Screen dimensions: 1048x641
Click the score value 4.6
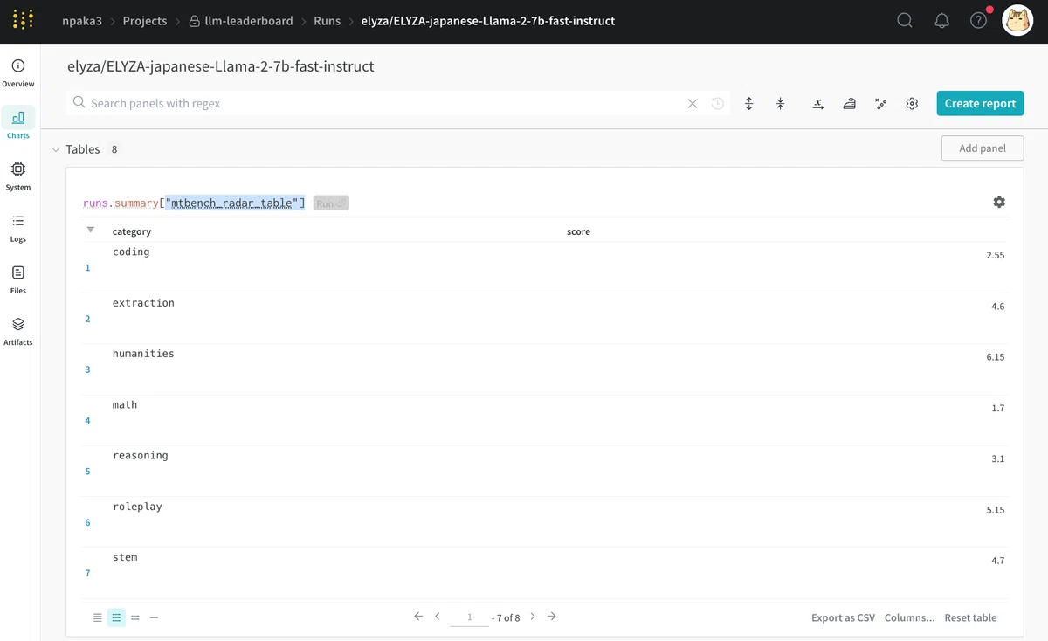[997, 307]
